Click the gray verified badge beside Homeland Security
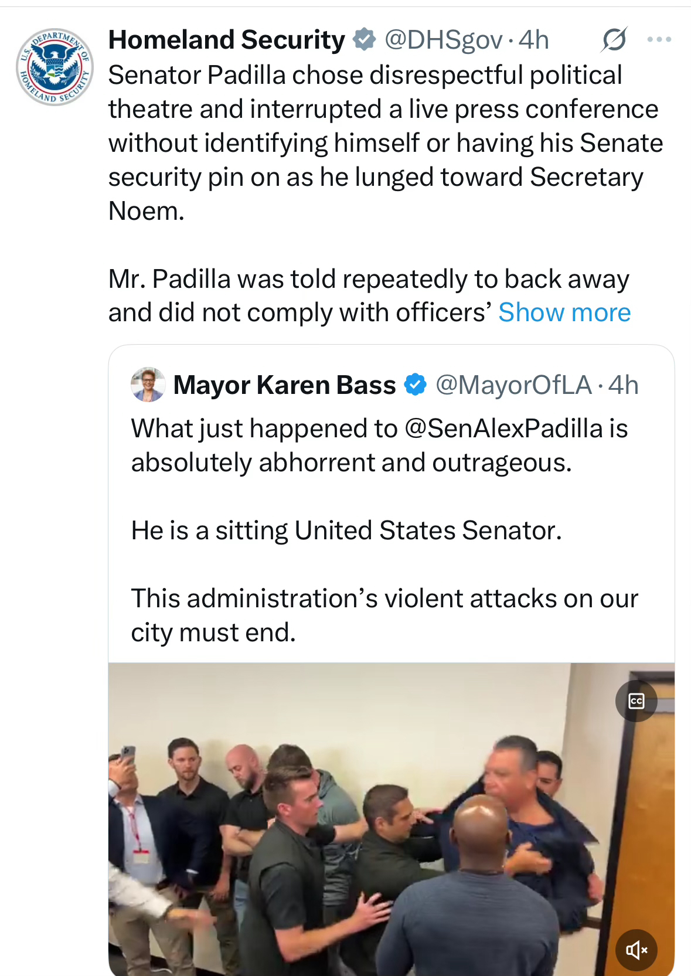The height and width of the screenshot is (976, 691). coord(364,39)
